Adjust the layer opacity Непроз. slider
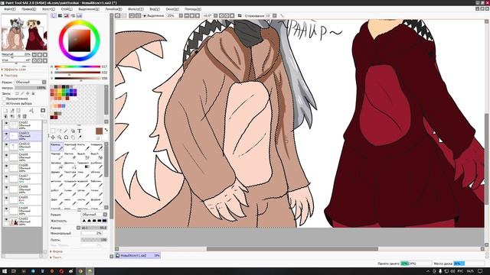 coord(31,88)
